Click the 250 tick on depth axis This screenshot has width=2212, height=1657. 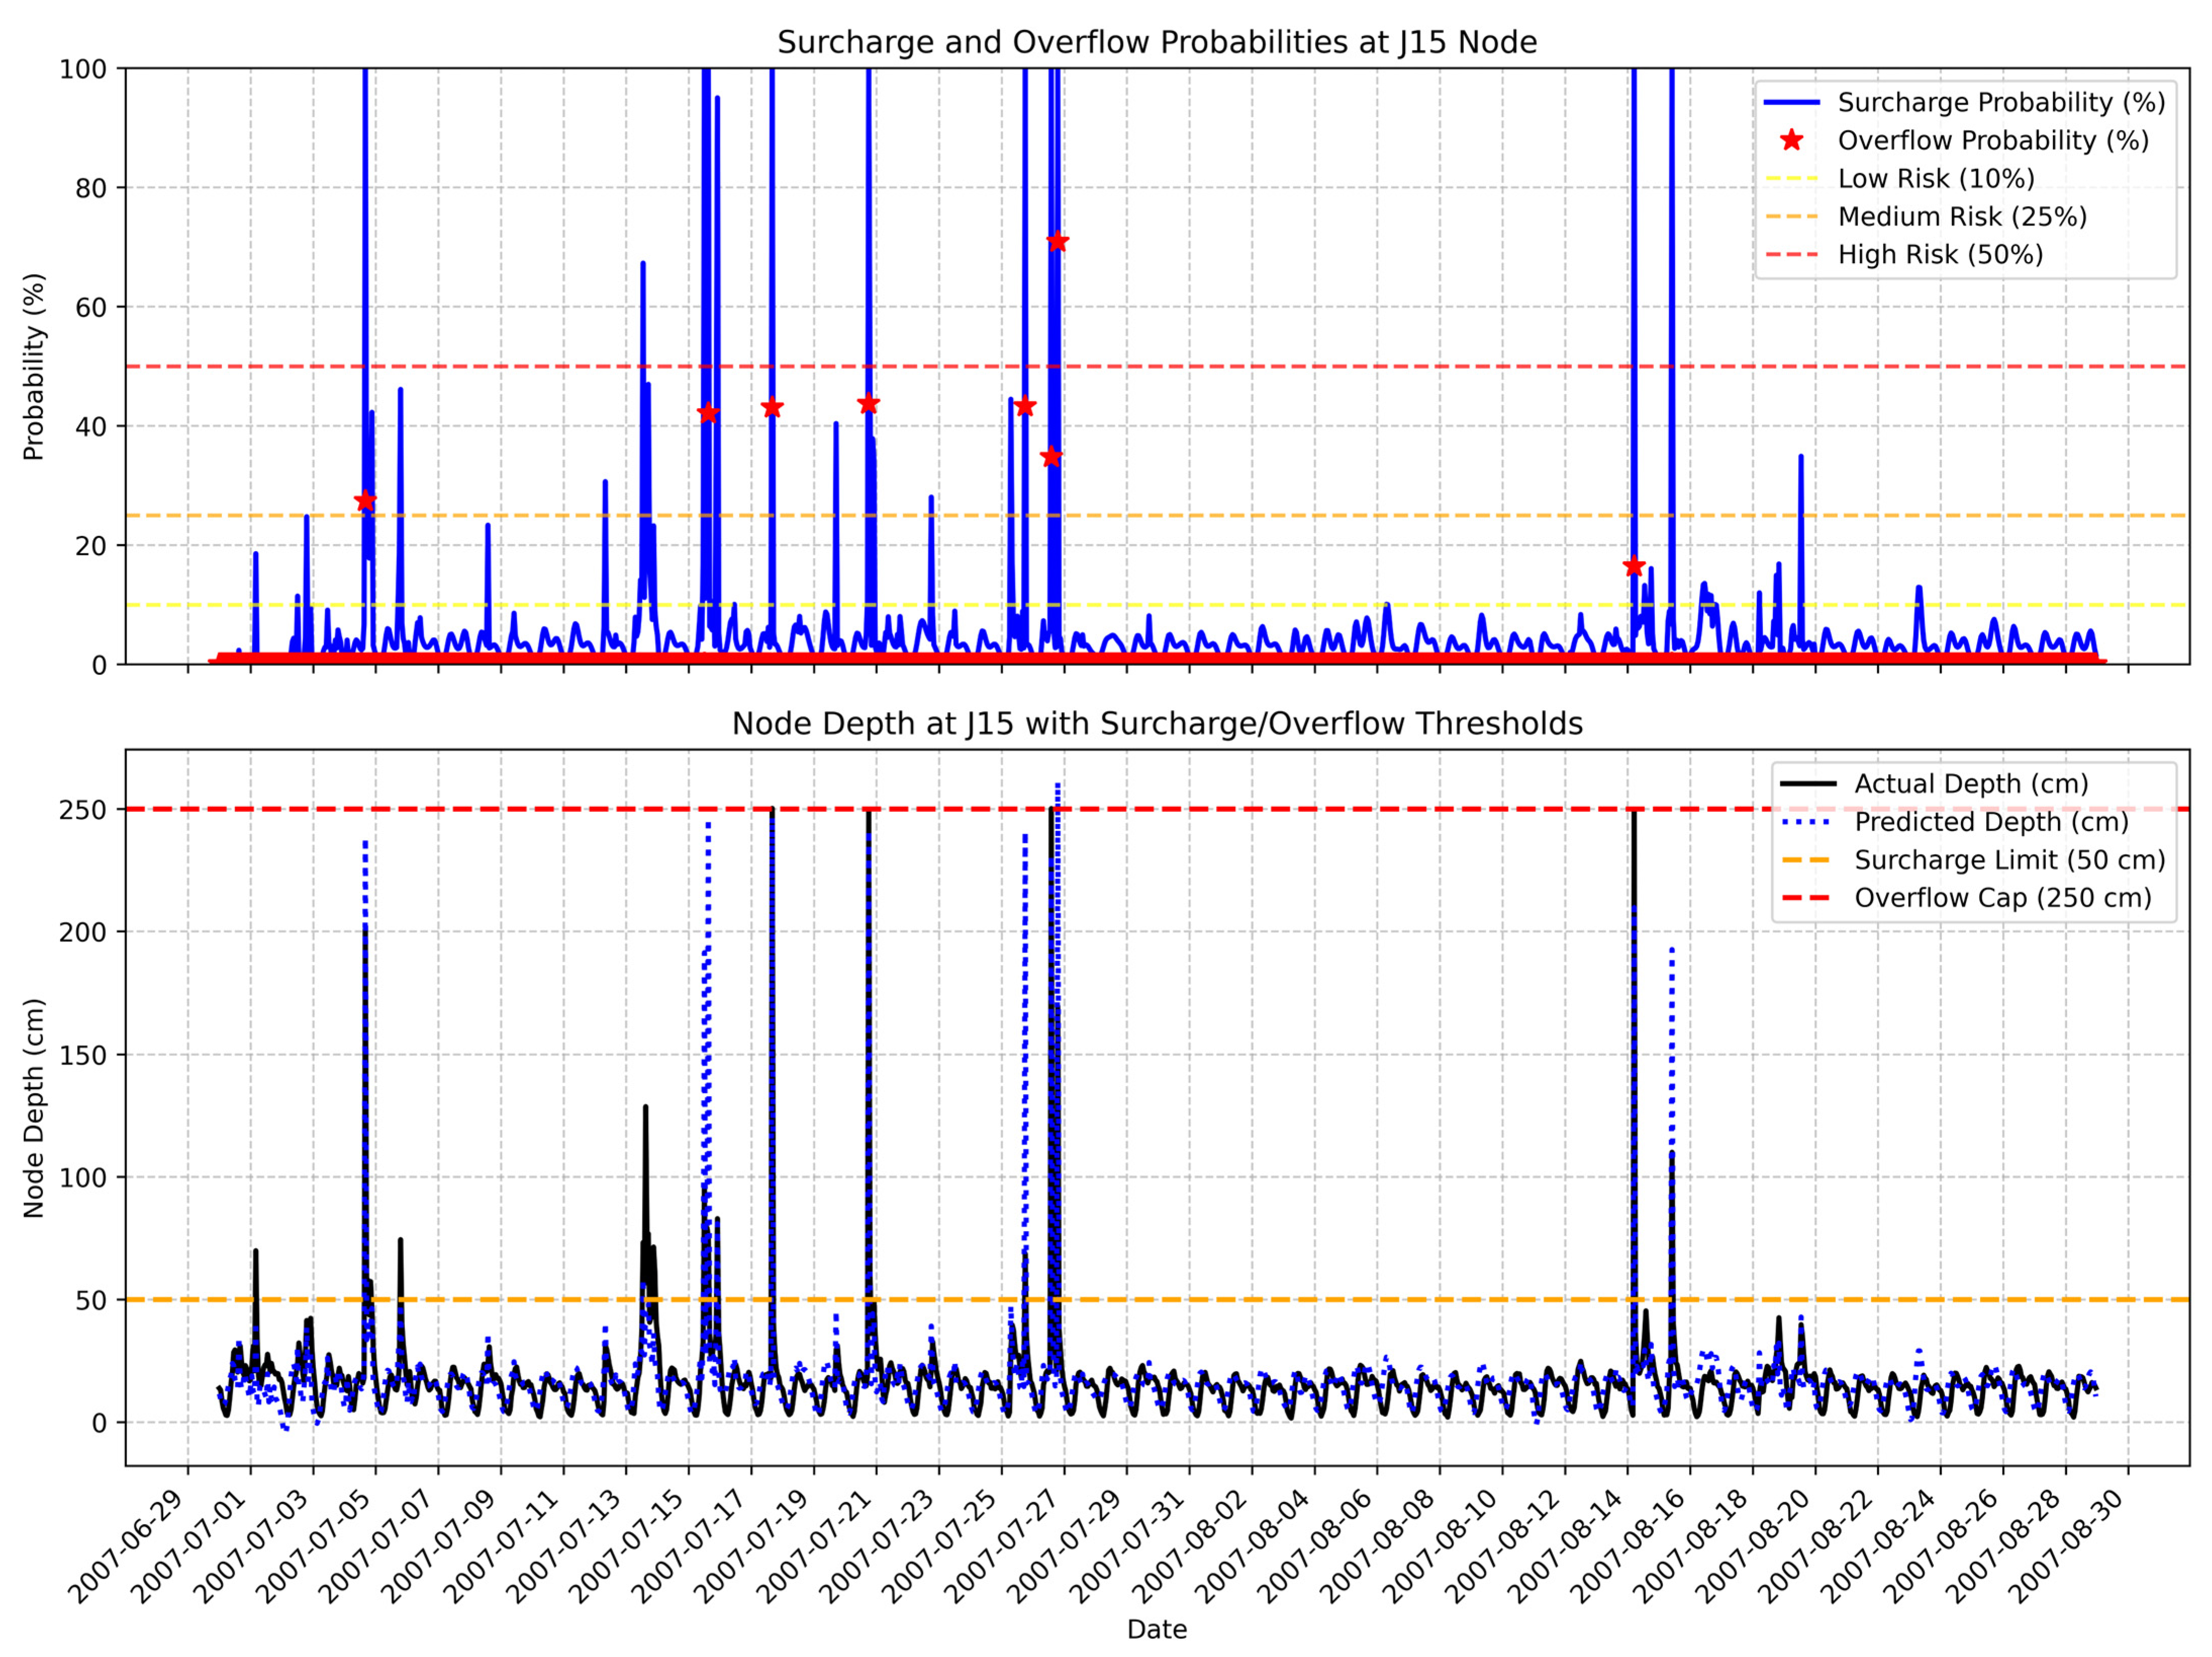tap(83, 810)
